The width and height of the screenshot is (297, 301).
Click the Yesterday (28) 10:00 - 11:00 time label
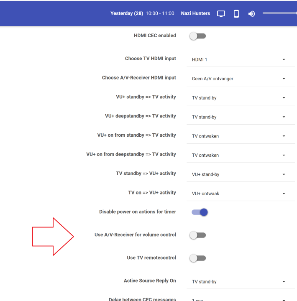(142, 13)
